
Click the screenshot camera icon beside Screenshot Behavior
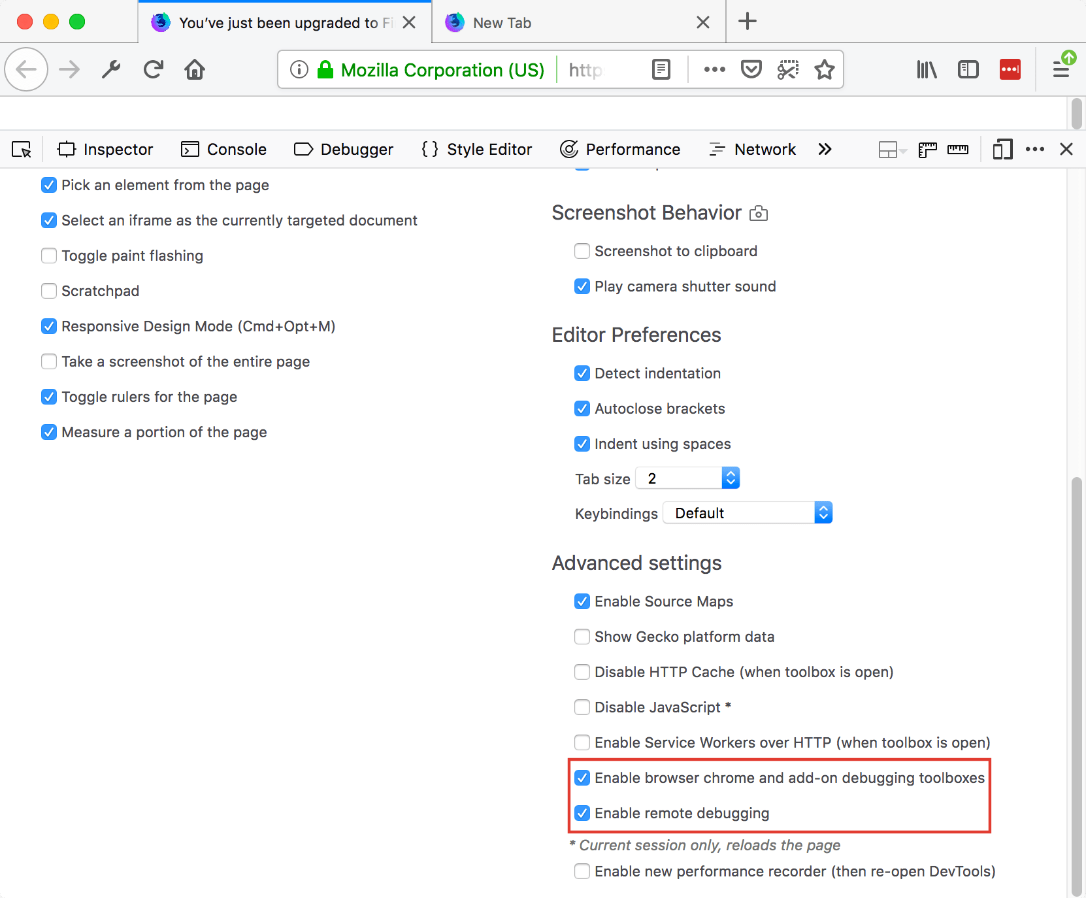click(x=759, y=212)
